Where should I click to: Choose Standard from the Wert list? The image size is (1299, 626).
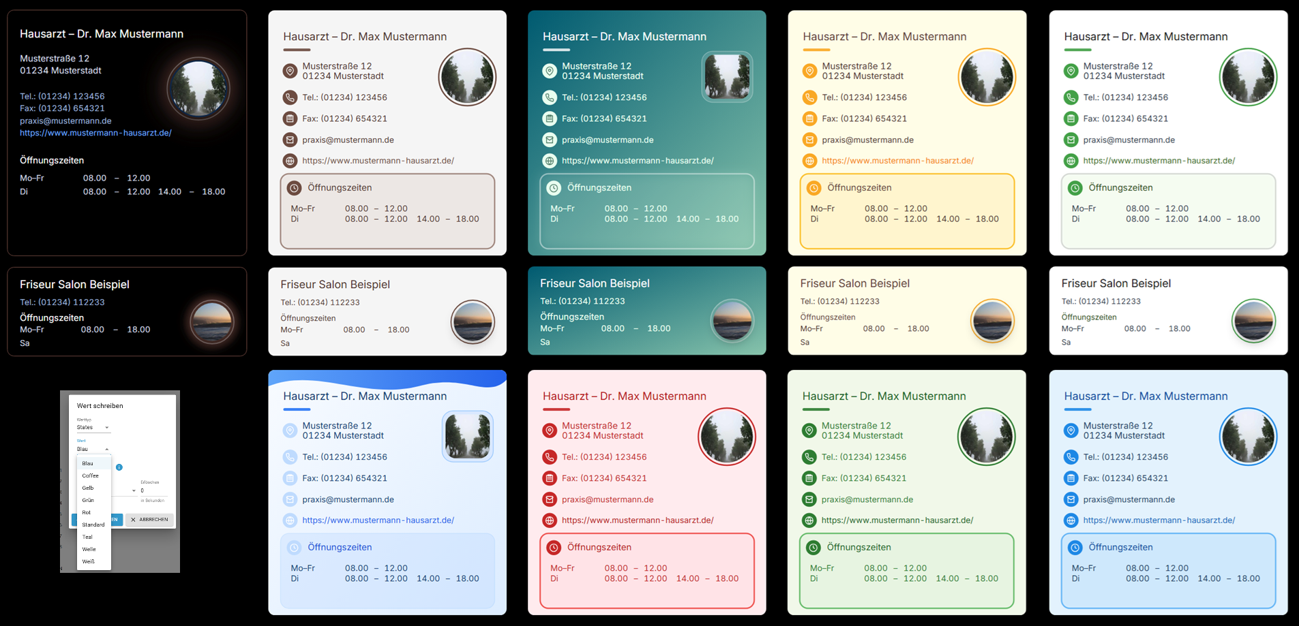click(94, 525)
